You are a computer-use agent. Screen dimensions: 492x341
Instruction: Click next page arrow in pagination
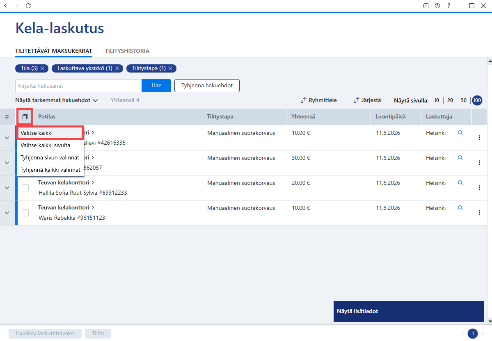[x=483, y=334]
